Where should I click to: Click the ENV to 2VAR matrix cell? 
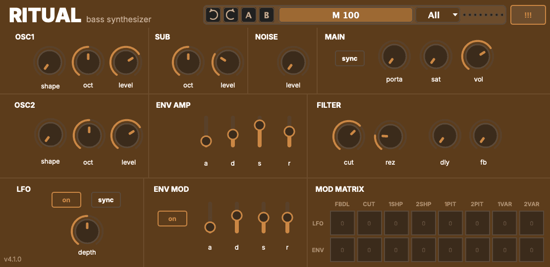[531, 250]
